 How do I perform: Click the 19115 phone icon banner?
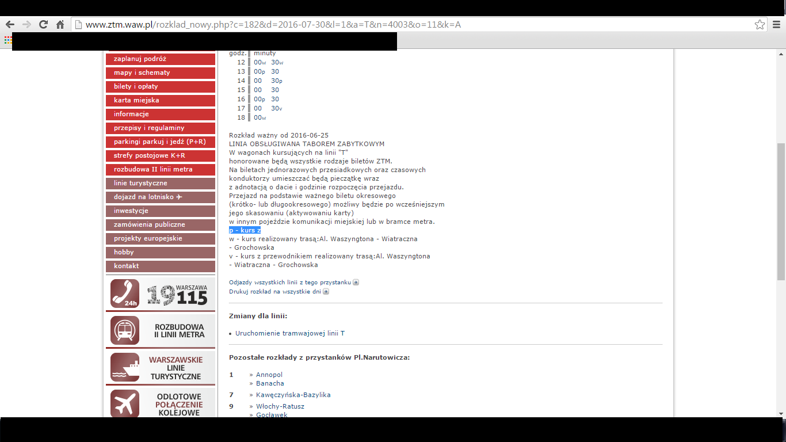pyautogui.click(x=125, y=294)
